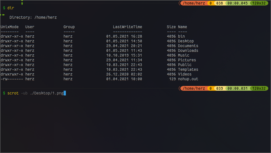The width and height of the screenshot is (271, 153).
Task: Click the size value '129'
Action: 172,79
